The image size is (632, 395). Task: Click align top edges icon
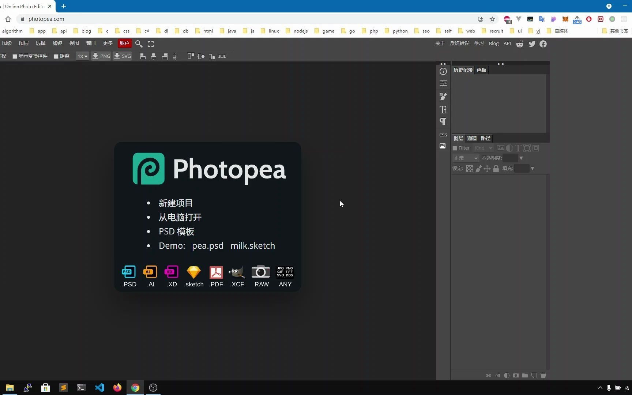click(x=191, y=56)
